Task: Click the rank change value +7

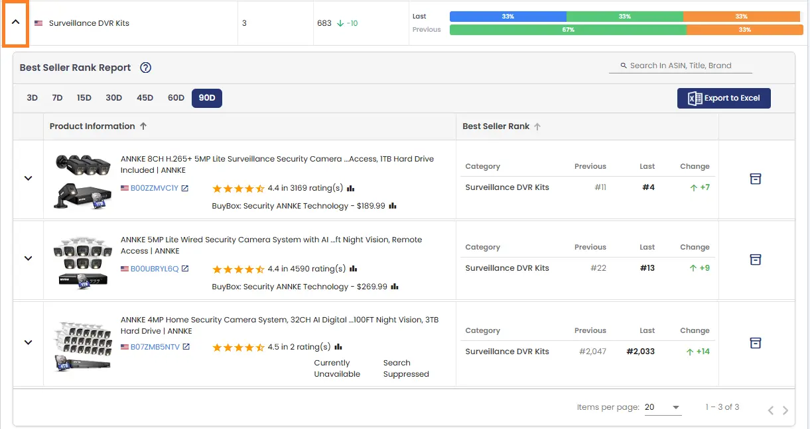Action: click(700, 187)
